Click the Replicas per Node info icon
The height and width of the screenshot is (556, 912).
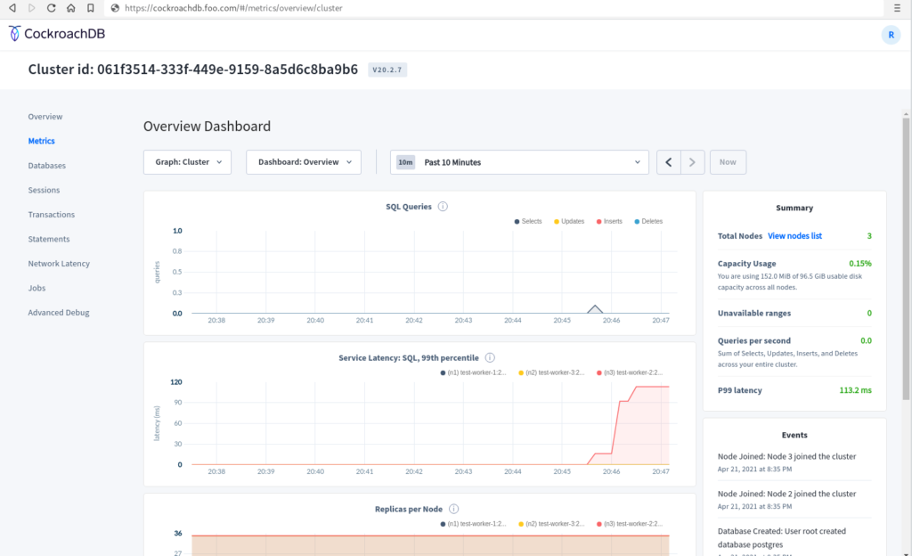[x=453, y=509]
